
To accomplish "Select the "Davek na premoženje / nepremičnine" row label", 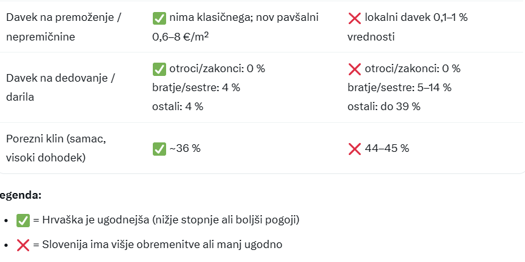I will 63,27.
